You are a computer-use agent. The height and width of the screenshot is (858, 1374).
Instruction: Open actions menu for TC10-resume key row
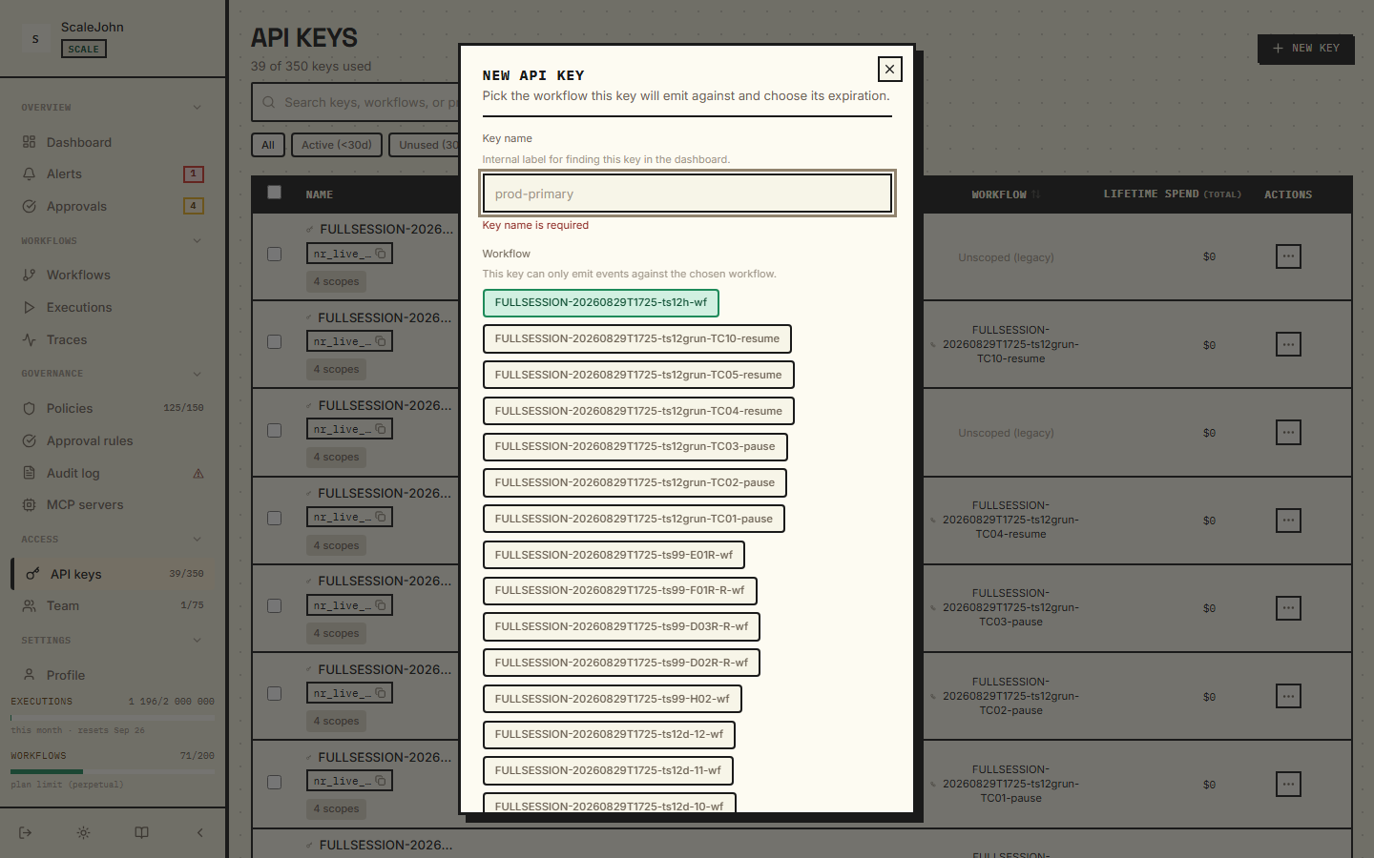[x=1288, y=344]
